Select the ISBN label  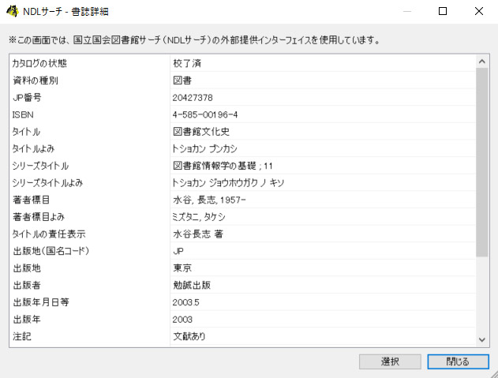23,114
